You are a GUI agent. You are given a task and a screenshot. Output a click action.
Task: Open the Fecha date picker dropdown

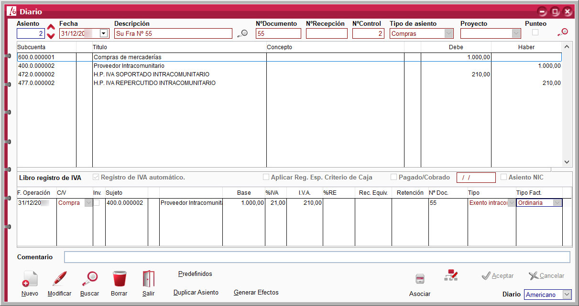coord(103,33)
